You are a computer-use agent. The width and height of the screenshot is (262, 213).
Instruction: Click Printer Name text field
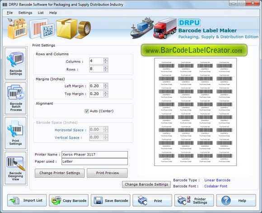tap(94, 155)
